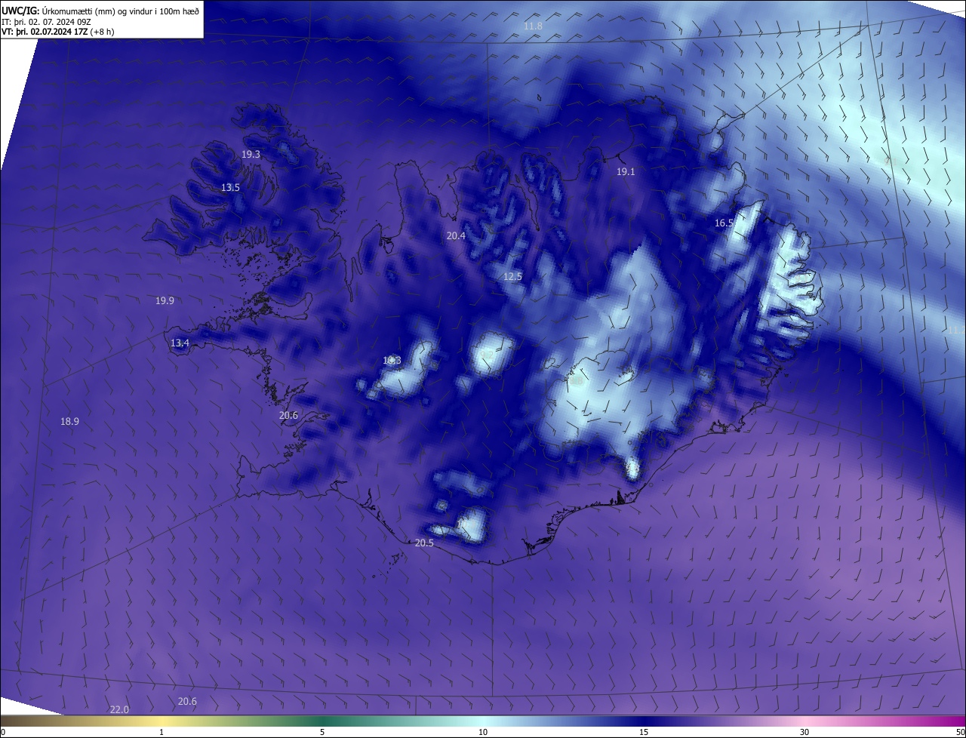Screen dimensions: 966x738
Task: Click the 20.5 value on the south coast
Action: point(424,543)
